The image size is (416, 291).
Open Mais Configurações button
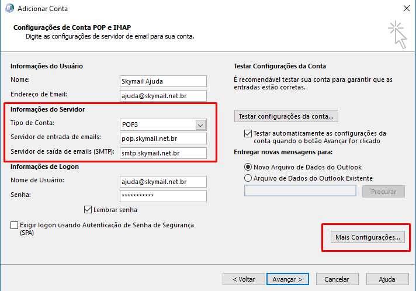pyautogui.click(x=368, y=237)
